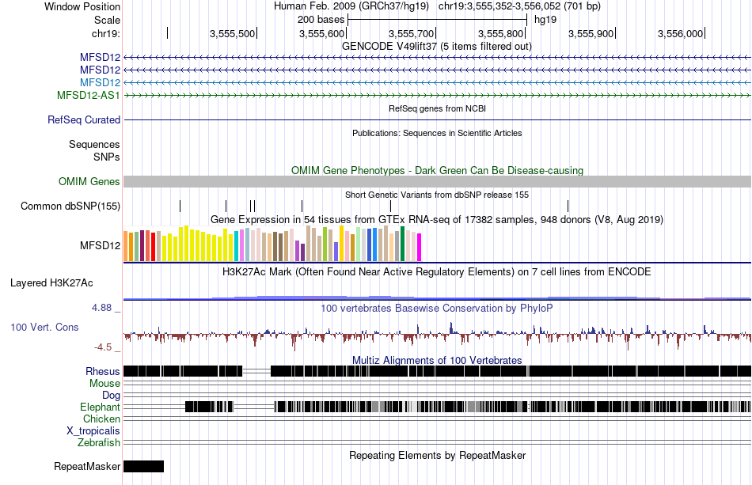Viewport: 752px width, 485px height.
Task: Click the H3K27Ac Mark ENCODE track title
Action: pyautogui.click(x=436, y=271)
